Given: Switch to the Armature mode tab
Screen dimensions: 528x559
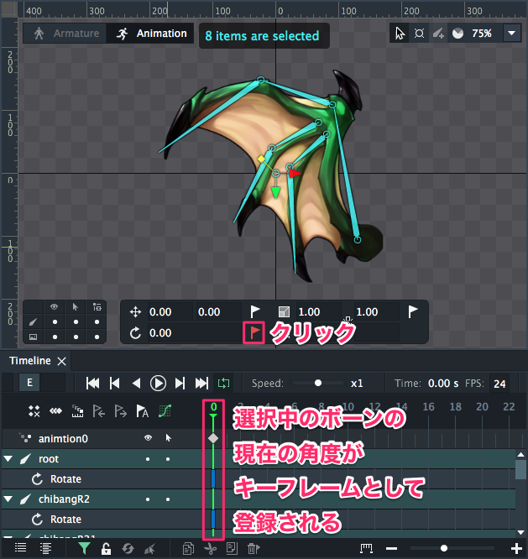Looking at the screenshot, I should coord(65,34).
